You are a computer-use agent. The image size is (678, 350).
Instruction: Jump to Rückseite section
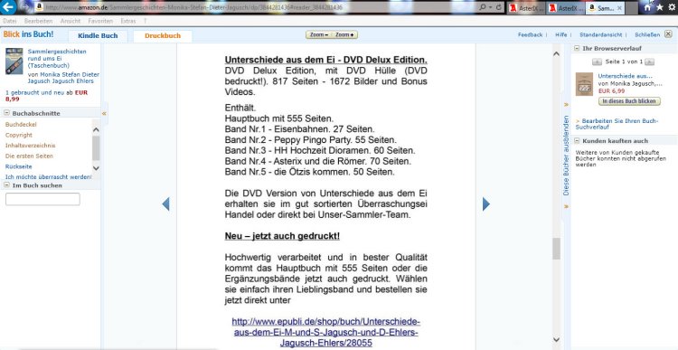pyautogui.click(x=18, y=166)
